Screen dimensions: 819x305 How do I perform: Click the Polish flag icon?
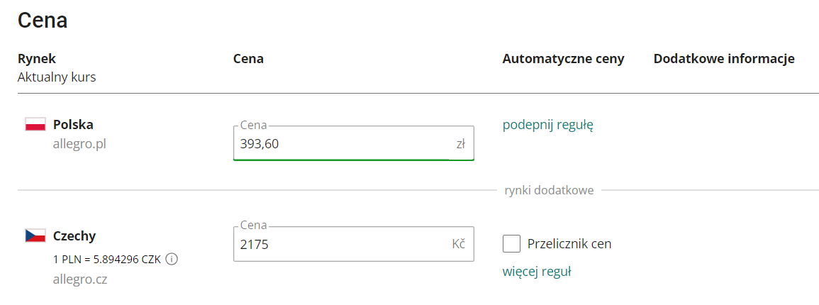point(35,125)
